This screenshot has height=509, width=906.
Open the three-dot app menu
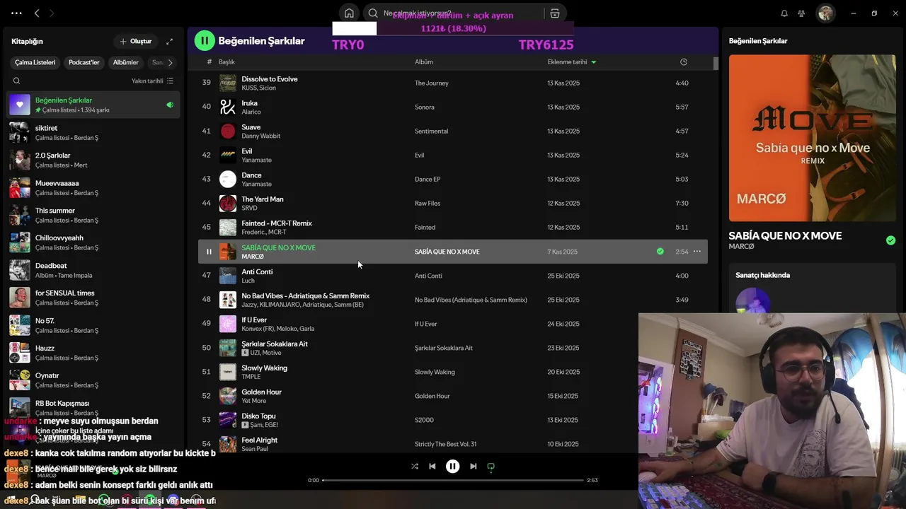tap(16, 13)
